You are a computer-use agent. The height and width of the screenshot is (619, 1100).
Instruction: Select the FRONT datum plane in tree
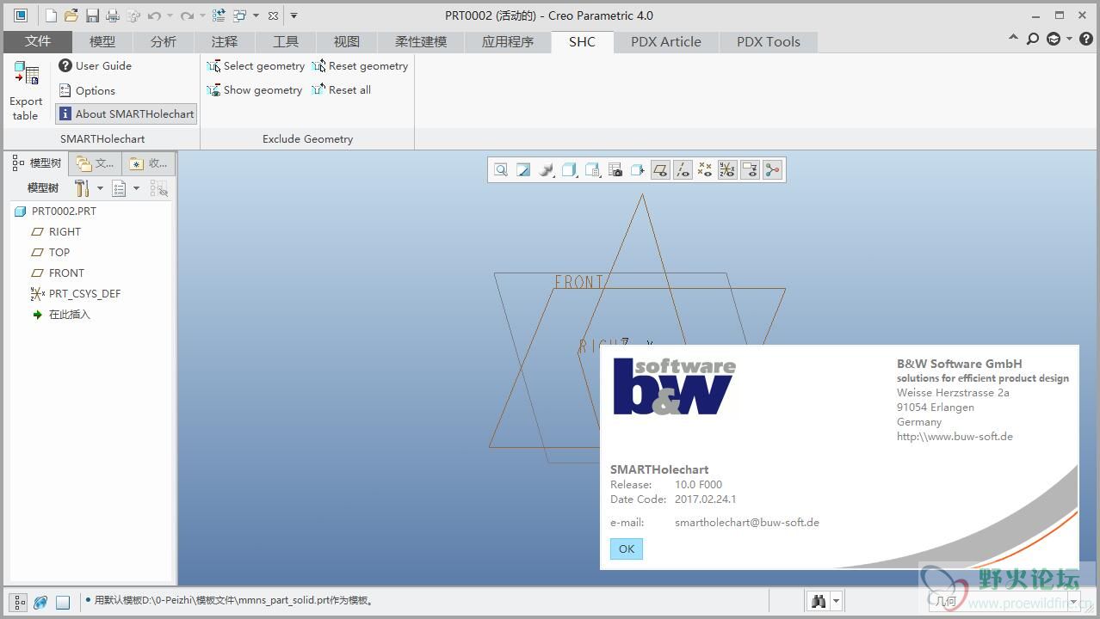(x=57, y=273)
